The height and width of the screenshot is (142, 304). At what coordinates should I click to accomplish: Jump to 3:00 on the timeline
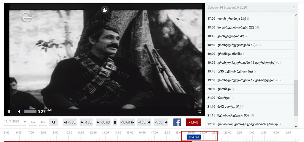pos(276,132)
